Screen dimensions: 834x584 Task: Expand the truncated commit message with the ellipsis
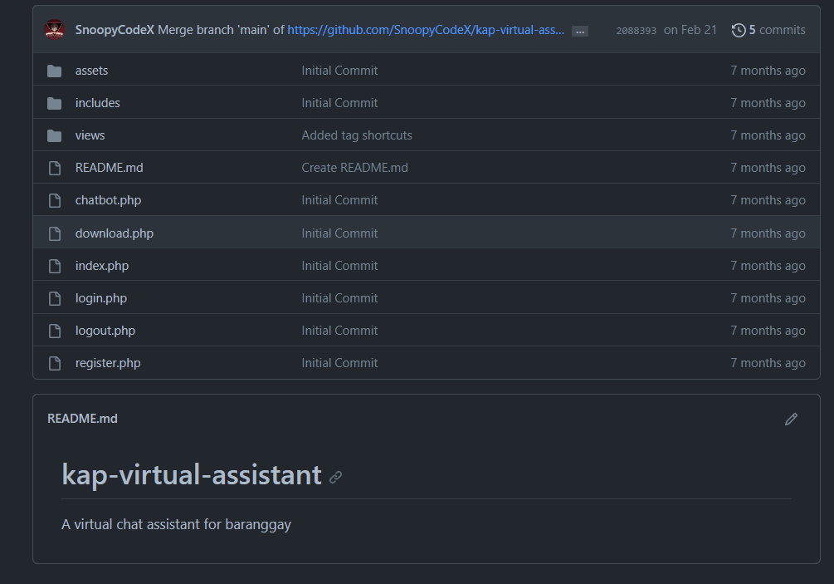pos(579,30)
